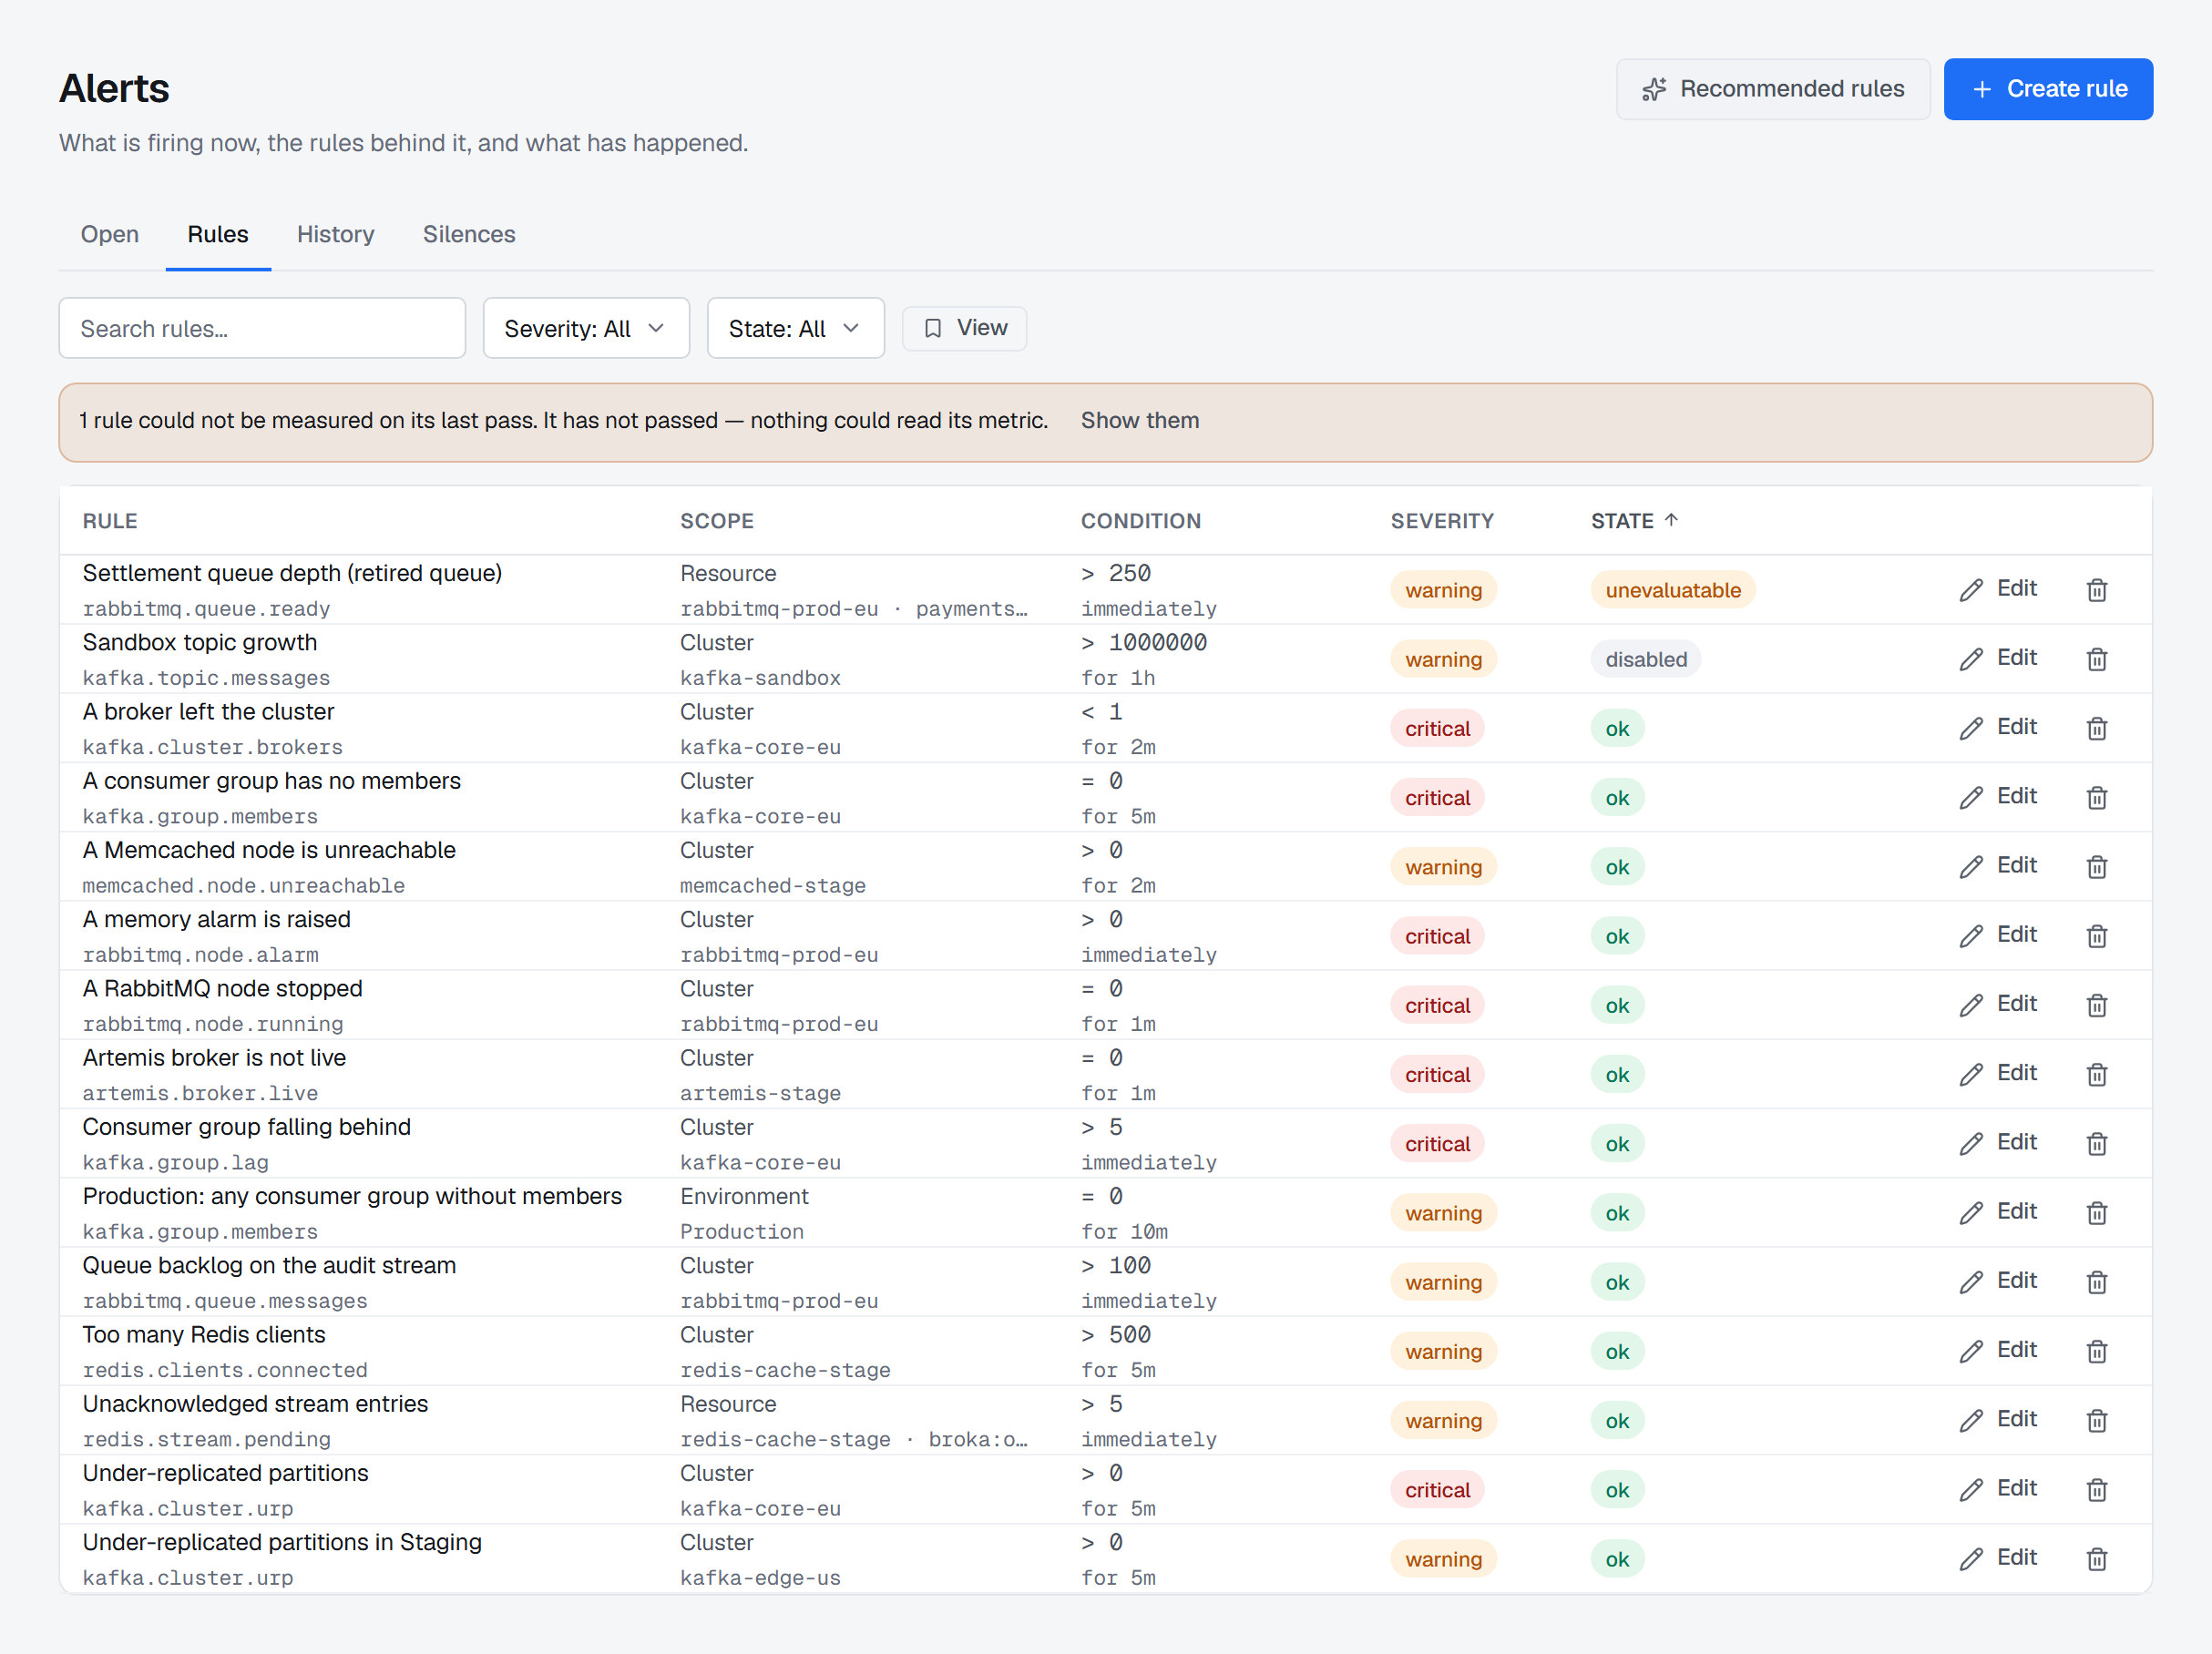The height and width of the screenshot is (1654, 2212).
Task: Delete the Production consumer group without members rule
Action: coord(2097,1213)
